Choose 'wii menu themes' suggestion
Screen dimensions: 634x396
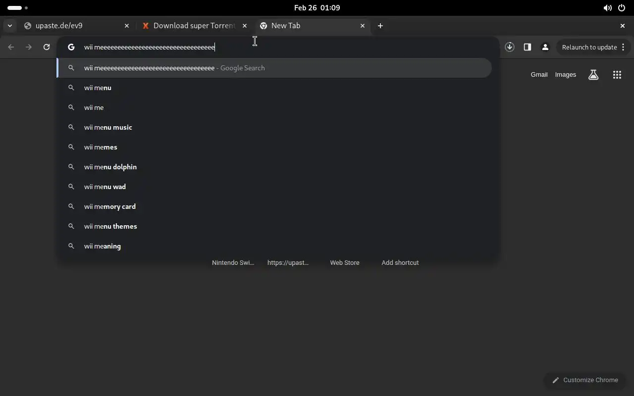click(275, 226)
